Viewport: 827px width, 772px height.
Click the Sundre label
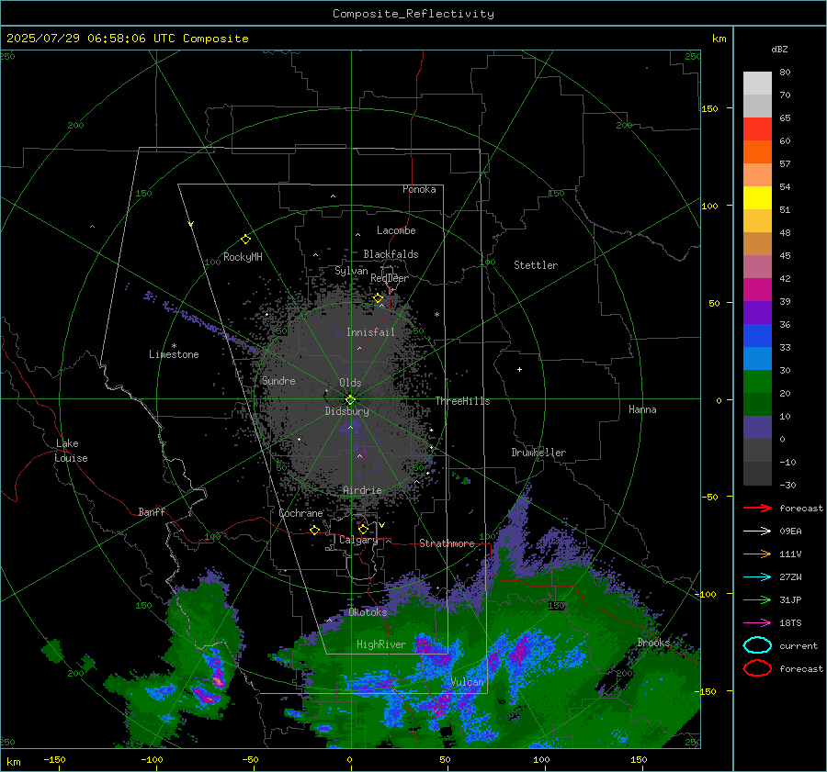point(278,381)
